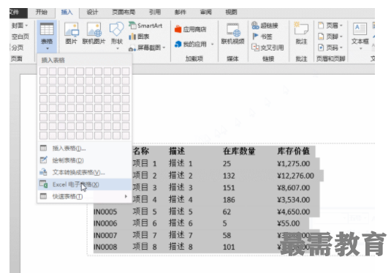Insert 交叉引用 cross-reference
Screen dimensions: 391x273
267,48
